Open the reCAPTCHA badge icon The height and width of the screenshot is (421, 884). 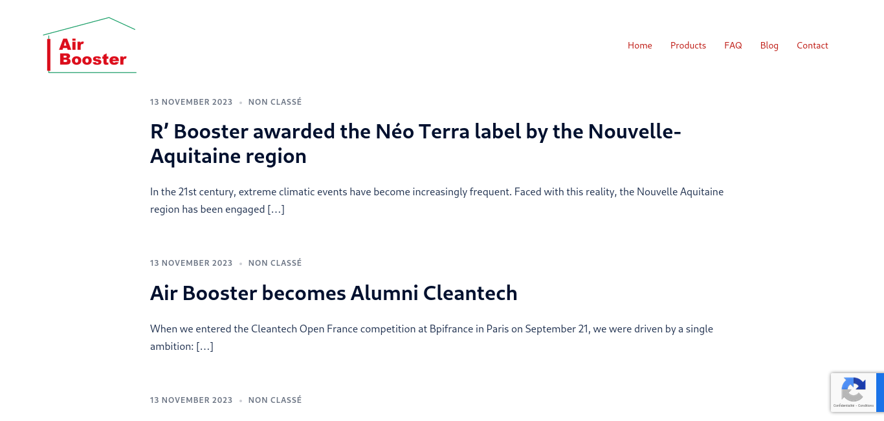click(854, 389)
